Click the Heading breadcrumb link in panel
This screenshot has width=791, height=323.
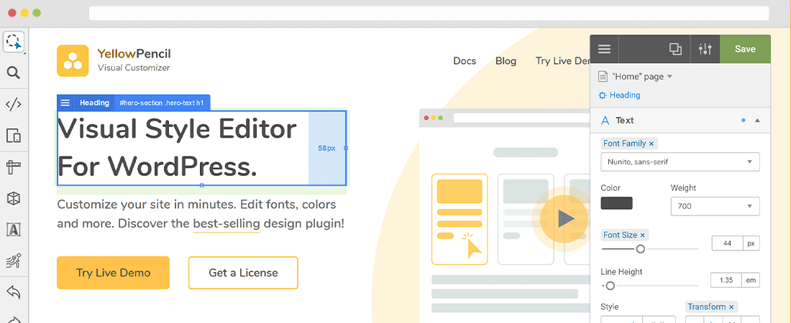tap(624, 95)
